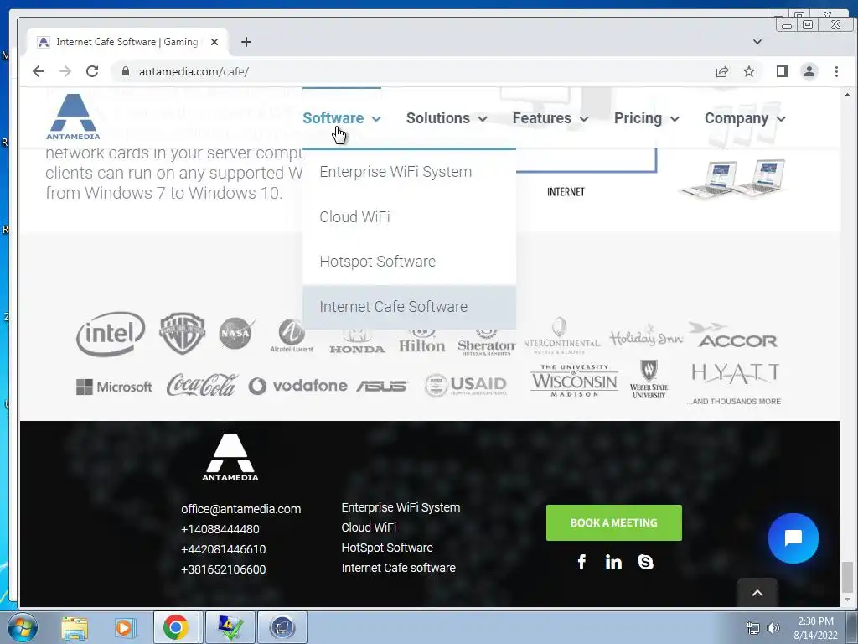Click the Hyatt logo
Screen dimensions: 858x644
(735, 374)
